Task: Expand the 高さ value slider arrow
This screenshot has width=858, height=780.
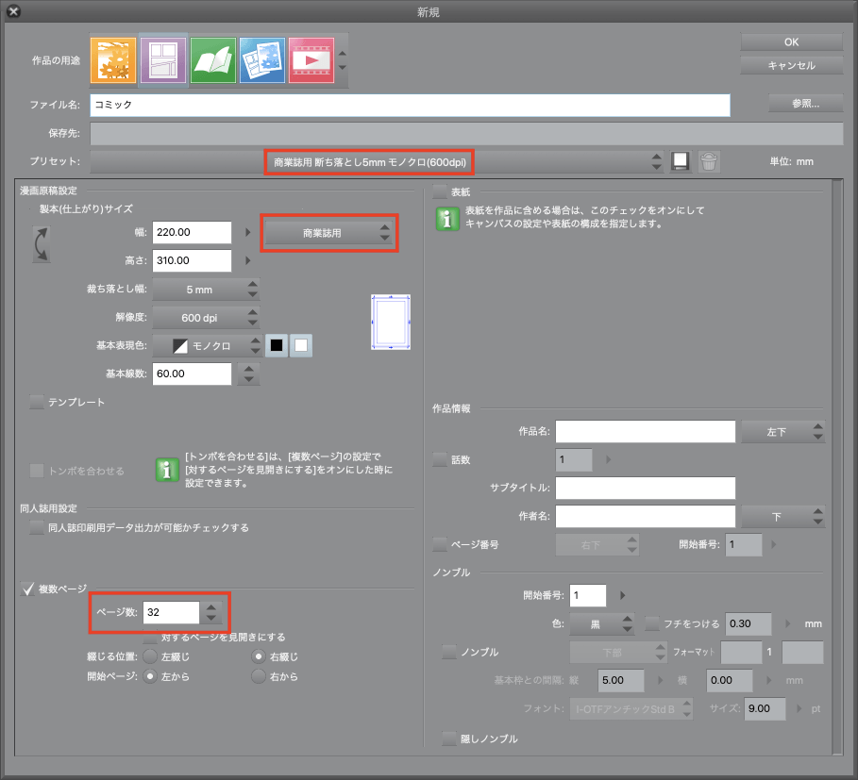Action: click(248, 260)
